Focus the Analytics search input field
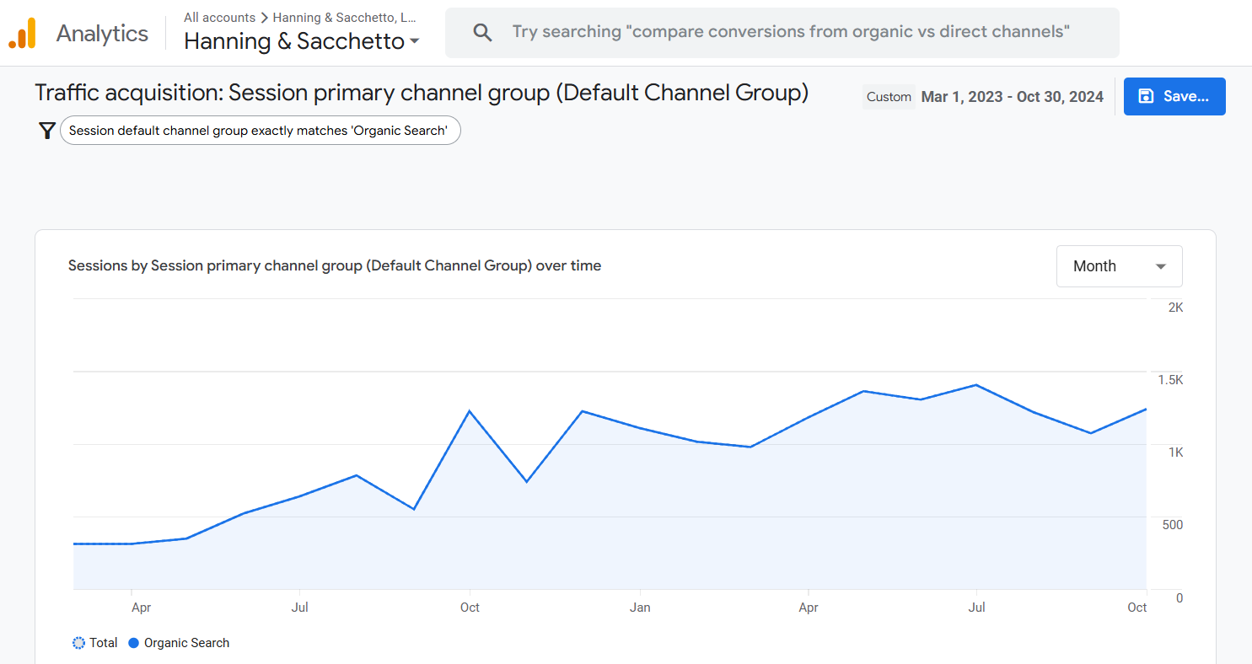 (791, 33)
